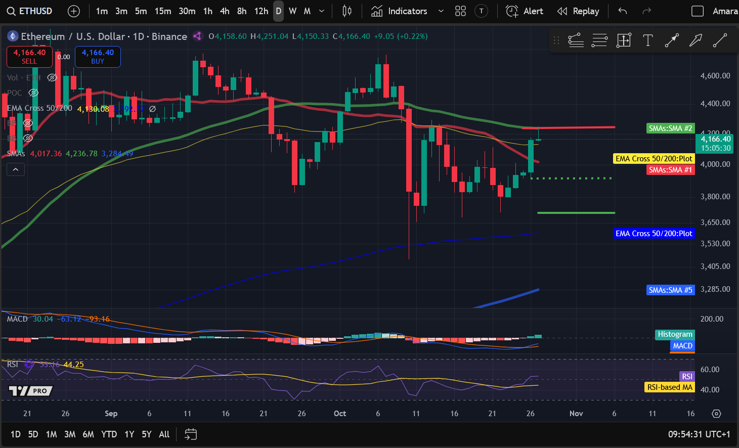Viewport: 739px width, 448px height.
Task: Click the undo arrow icon
Action: [622, 11]
